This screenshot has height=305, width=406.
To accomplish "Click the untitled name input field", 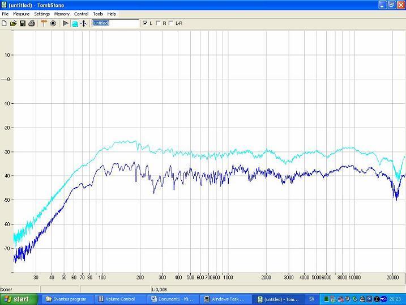I will (116, 23).
